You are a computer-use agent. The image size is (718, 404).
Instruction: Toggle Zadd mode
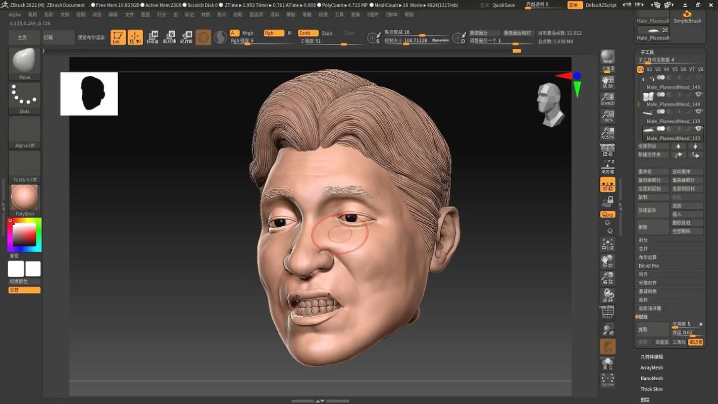tap(307, 33)
